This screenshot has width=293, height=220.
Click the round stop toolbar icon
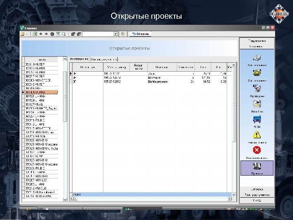(x=52, y=34)
